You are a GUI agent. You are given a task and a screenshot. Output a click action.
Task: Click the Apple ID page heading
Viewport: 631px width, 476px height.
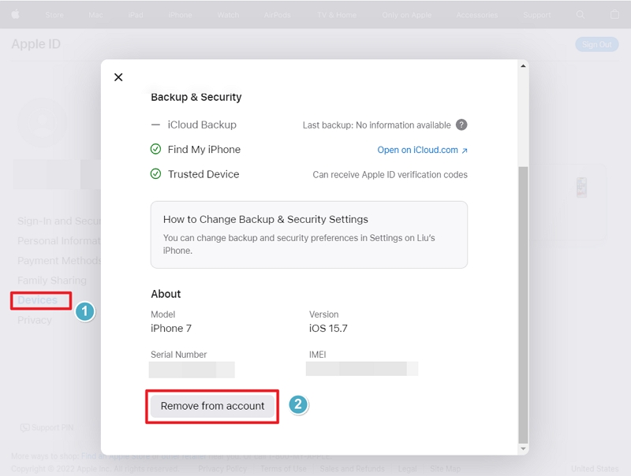click(35, 44)
